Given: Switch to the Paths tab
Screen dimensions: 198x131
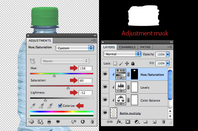Looking at the screenshot, I should (145, 47).
